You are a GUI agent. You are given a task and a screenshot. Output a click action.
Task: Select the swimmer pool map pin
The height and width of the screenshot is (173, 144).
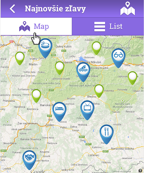[83, 72]
